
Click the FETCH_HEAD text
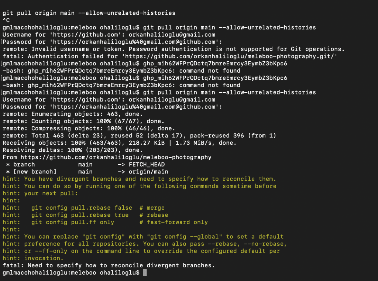tap(147, 164)
